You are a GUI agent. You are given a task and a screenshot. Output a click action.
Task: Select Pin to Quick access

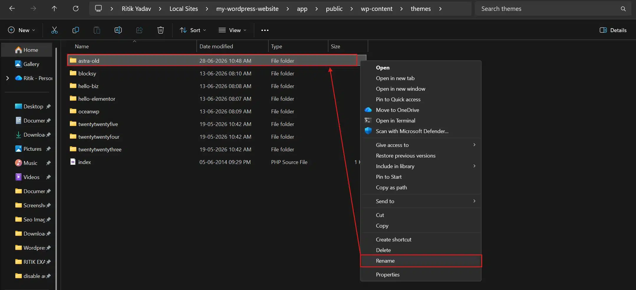tap(421, 99)
